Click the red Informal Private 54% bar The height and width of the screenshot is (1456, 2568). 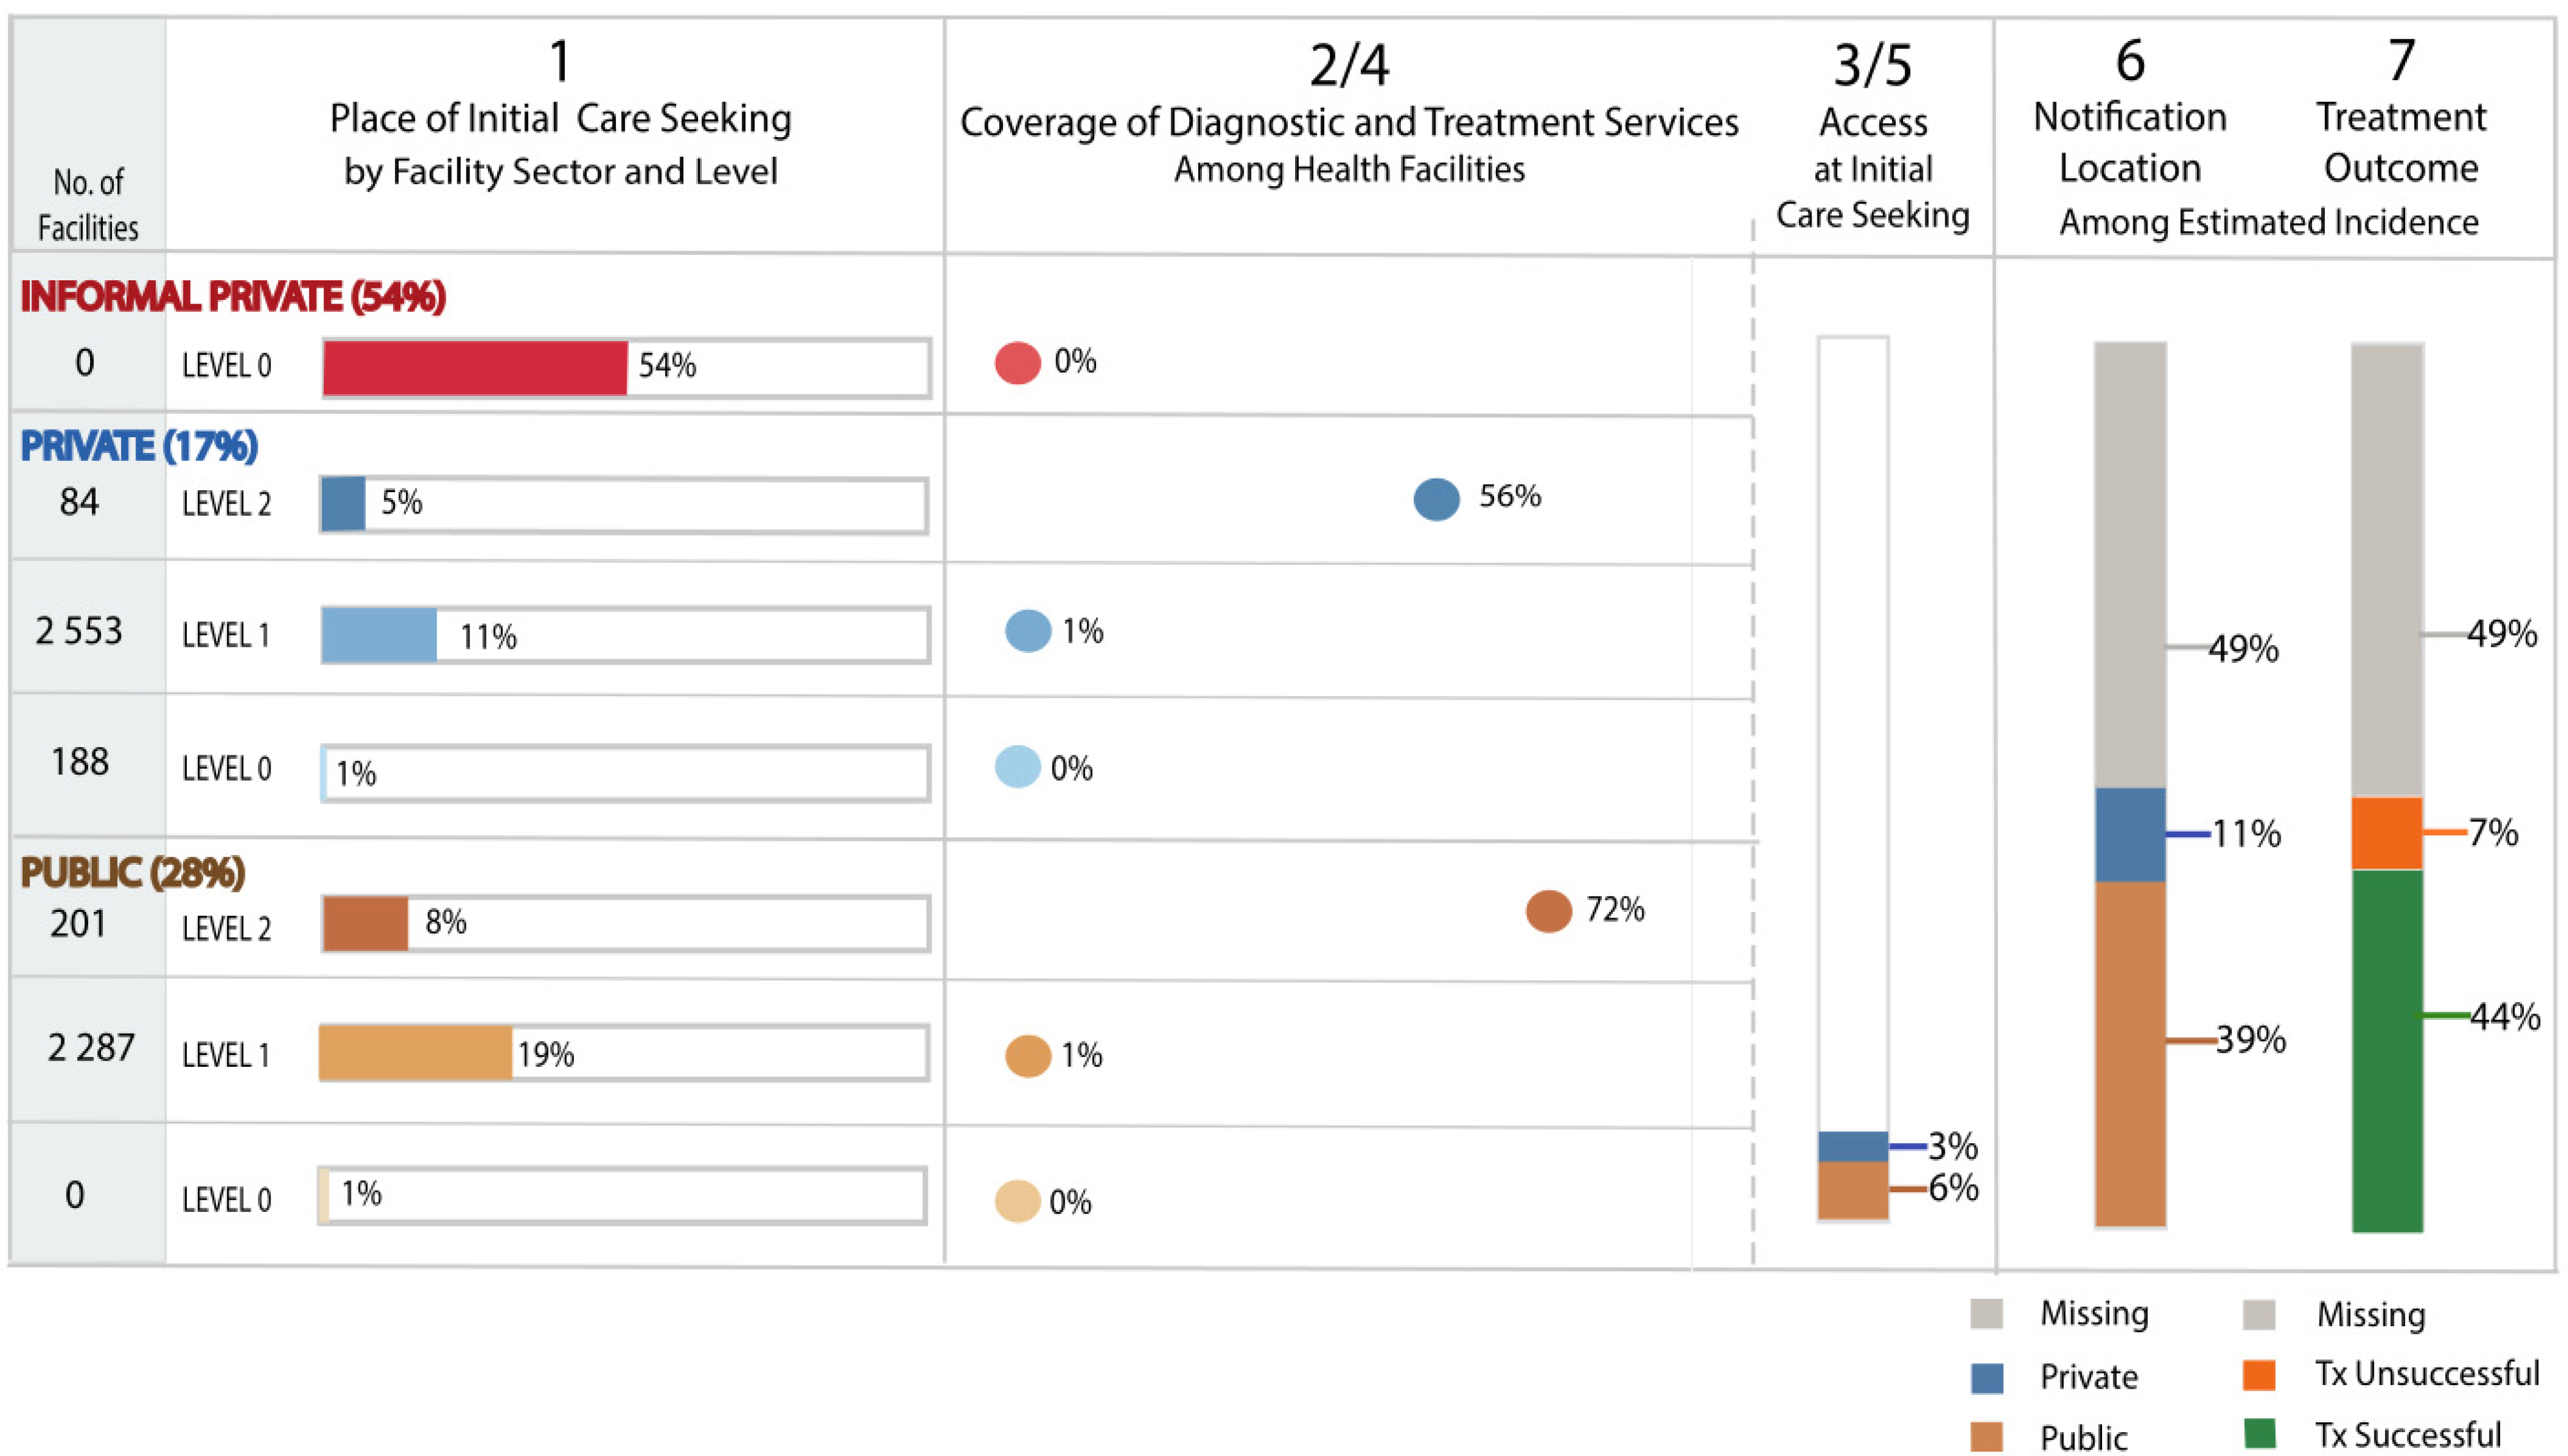[475, 368]
